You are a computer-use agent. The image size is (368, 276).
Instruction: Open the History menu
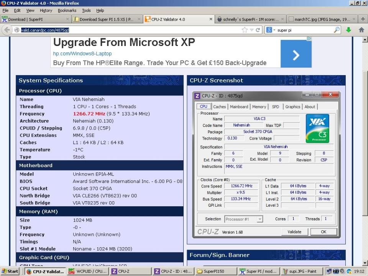[46, 11]
